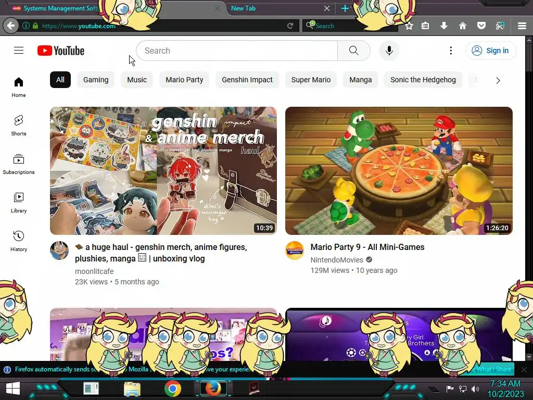Visit the moonlitcafe channel link
The image size is (533, 400).
click(94, 271)
